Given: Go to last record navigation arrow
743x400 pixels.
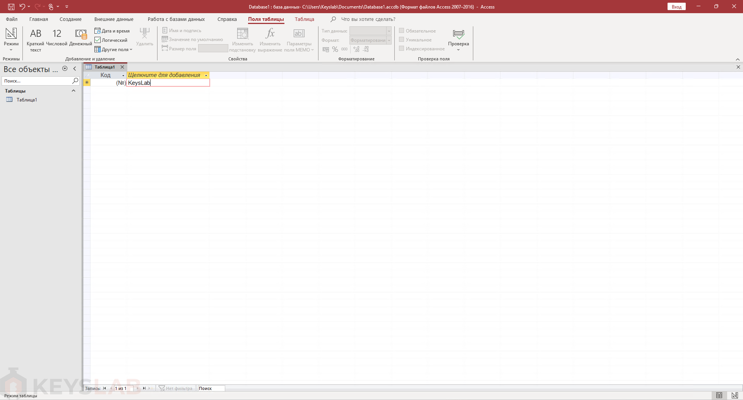Looking at the screenshot, I should click(144, 388).
